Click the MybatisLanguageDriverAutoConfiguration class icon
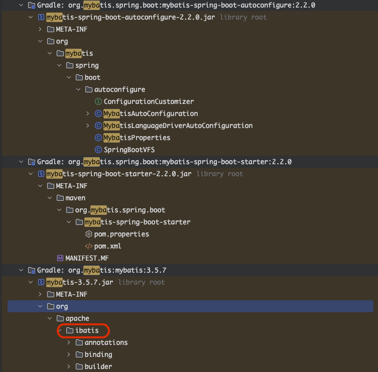This screenshot has width=378, height=372. [98, 126]
